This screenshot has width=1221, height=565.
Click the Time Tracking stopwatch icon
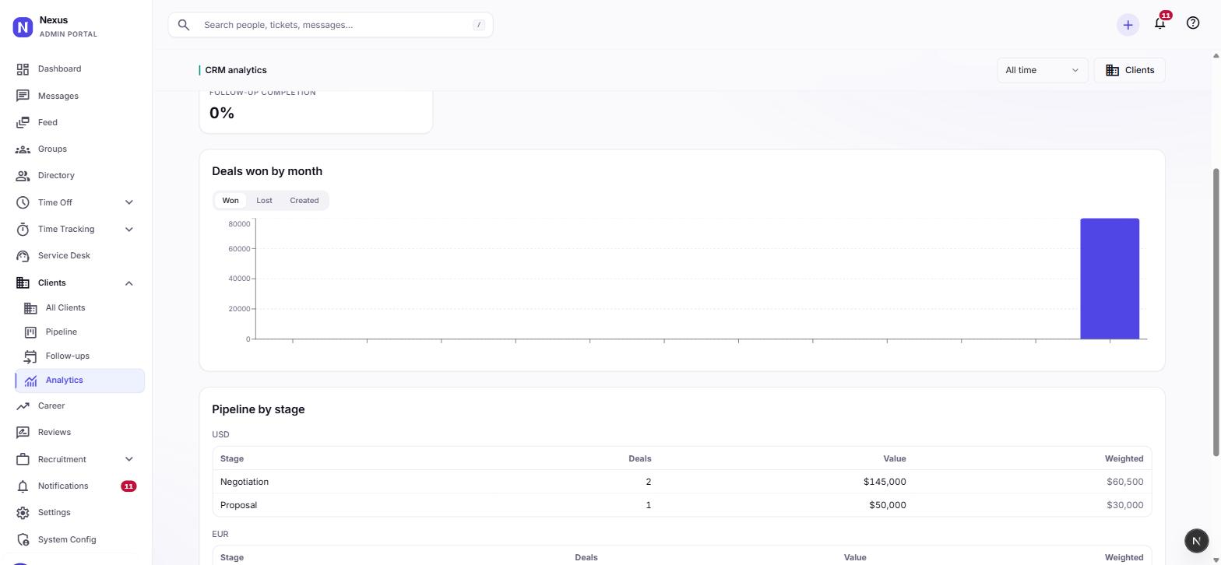click(x=23, y=230)
